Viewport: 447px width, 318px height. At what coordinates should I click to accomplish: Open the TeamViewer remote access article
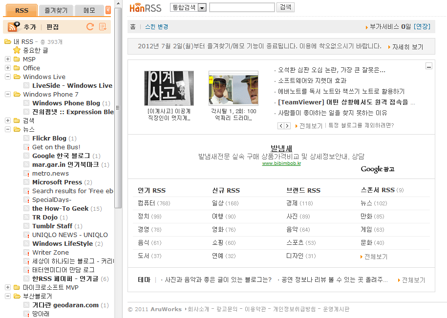click(343, 102)
